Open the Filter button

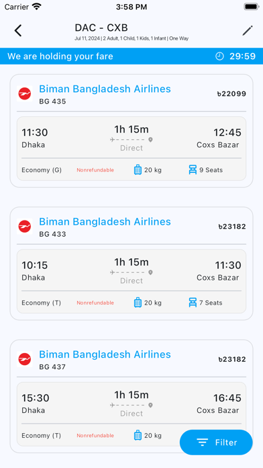point(216,442)
